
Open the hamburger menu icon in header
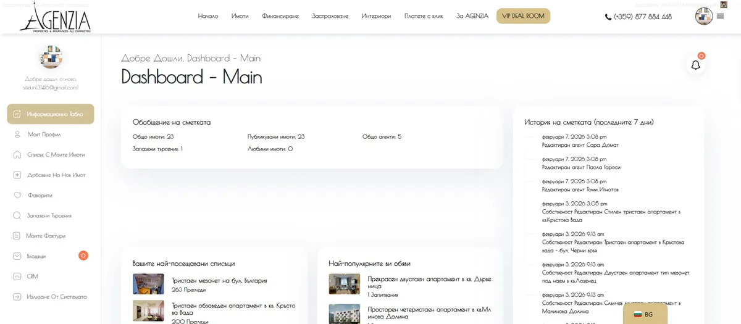720,16
